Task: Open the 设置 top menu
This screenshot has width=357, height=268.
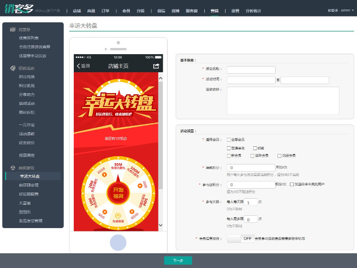Action: (x=235, y=10)
